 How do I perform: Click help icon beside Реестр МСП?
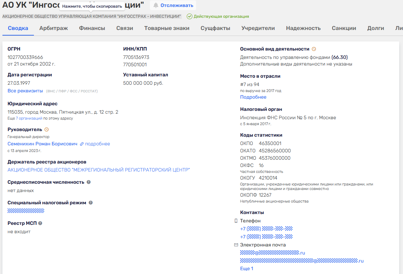pos(40,223)
